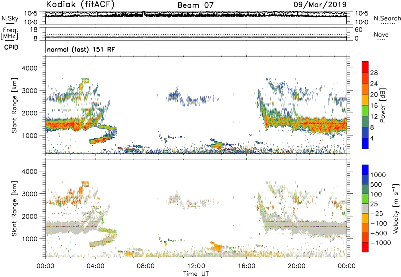Click the 'Beam 07' label
This screenshot has height=277, width=401.
pos(195,5)
